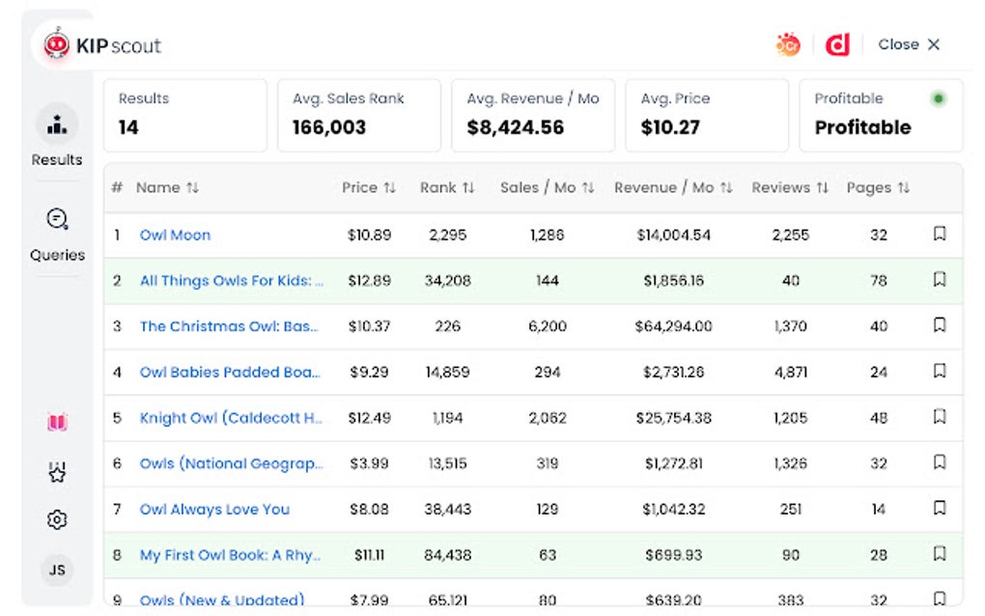Bookmark The Christmas Owl row
Image resolution: width=985 pixels, height=616 pixels.
pos(940,326)
